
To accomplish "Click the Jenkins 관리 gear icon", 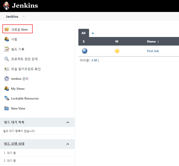I will tap(7, 79).
